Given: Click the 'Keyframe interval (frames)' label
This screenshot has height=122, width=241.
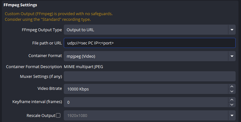Looking at the screenshot, I should 37,102.
